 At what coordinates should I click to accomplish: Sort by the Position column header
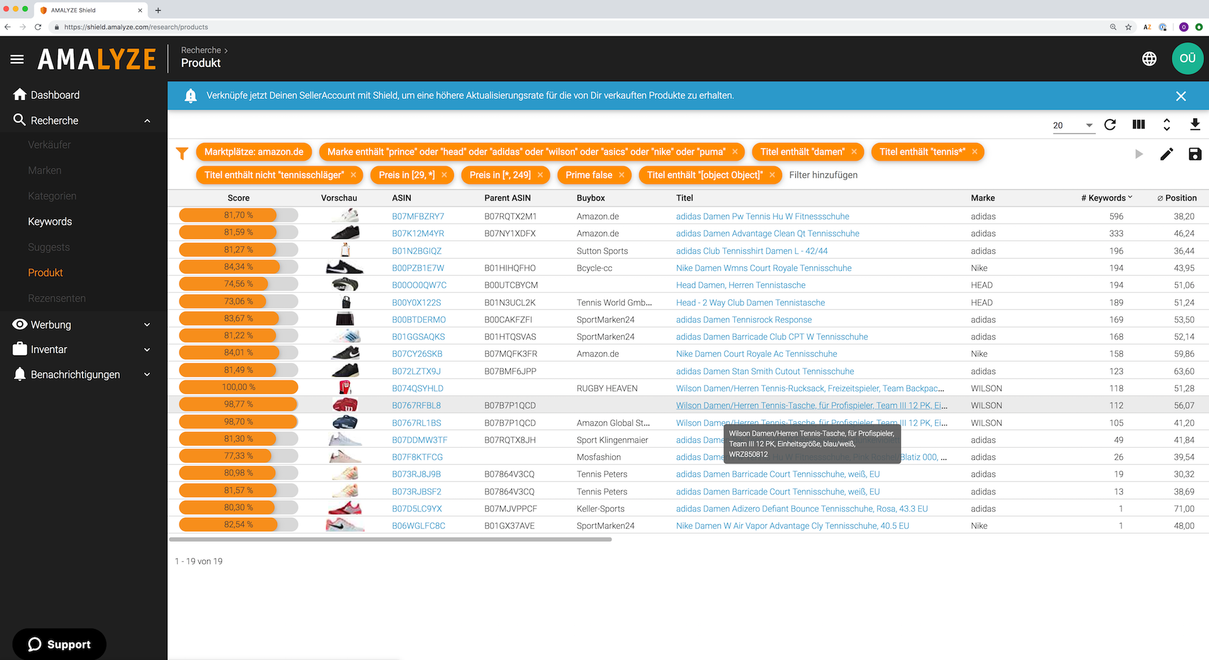[x=1176, y=198]
